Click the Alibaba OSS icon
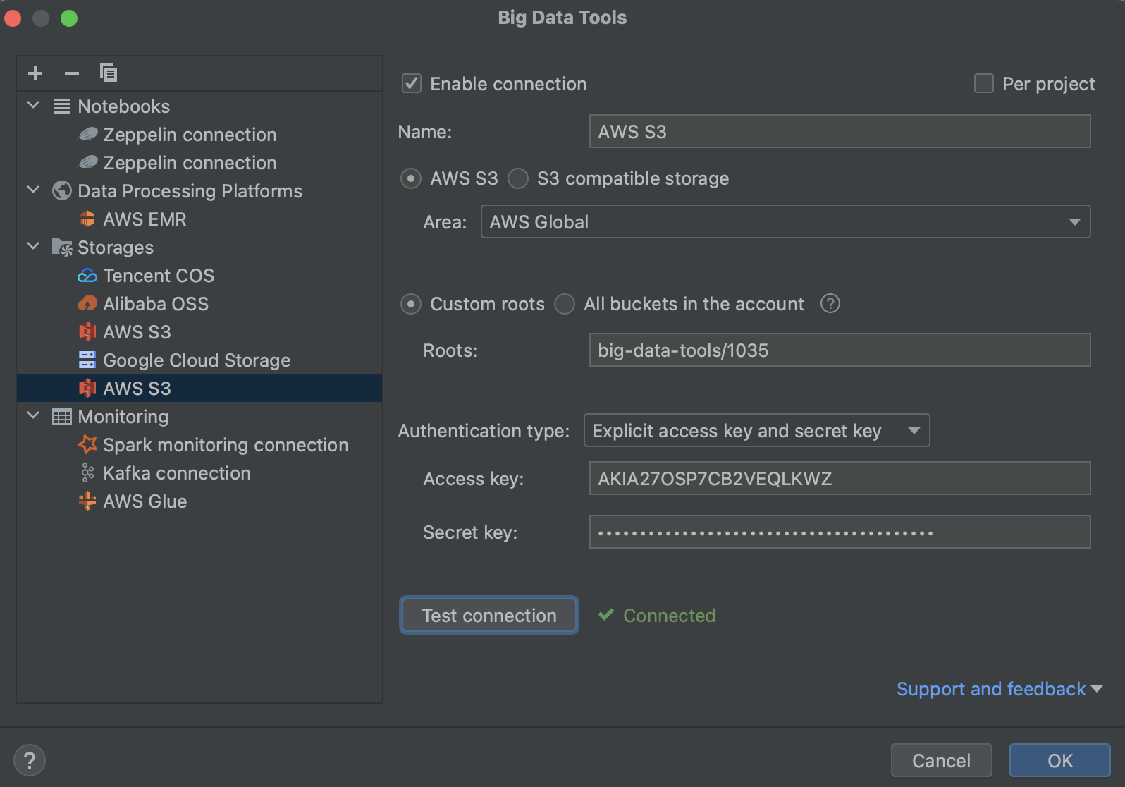This screenshot has height=787, width=1125. tap(87, 304)
